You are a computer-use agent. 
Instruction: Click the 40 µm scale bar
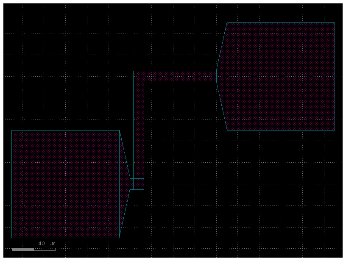[x=33, y=249]
